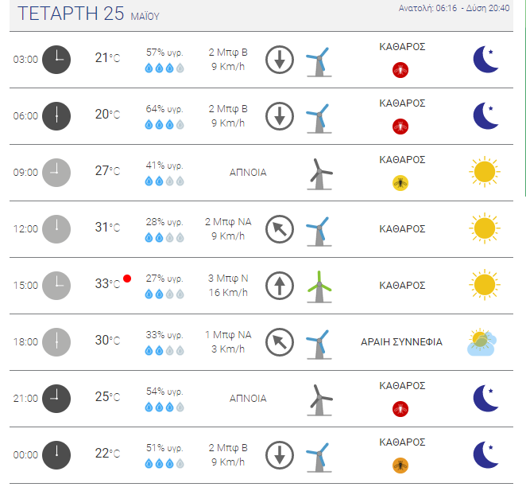Click the 03:00 dark clock icon
The width and height of the screenshot is (526, 491).
coord(56,60)
